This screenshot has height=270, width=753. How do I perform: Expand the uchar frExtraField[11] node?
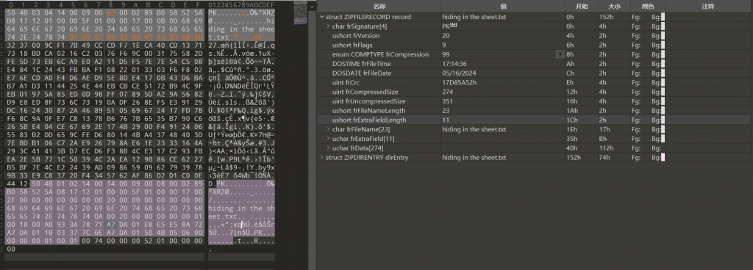(329, 139)
